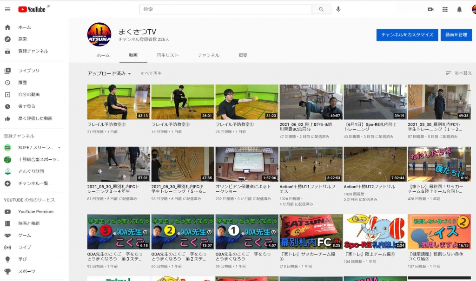Switch to the 再生リスト tab
The height and width of the screenshot is (281, 476).
click(x=168, y=55)
